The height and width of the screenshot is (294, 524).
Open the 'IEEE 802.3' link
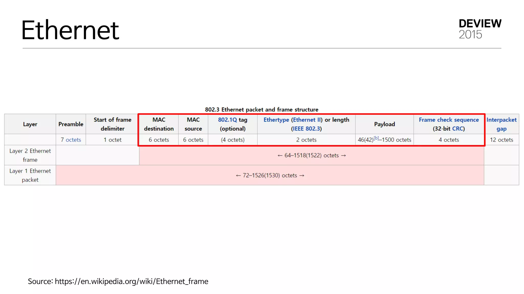pos(306,129)
